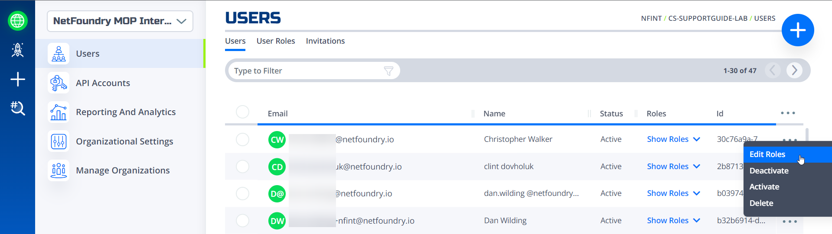Open the rocket launch icon in sidebar
This screenshot has height=234, width=832.
[17, 50]
